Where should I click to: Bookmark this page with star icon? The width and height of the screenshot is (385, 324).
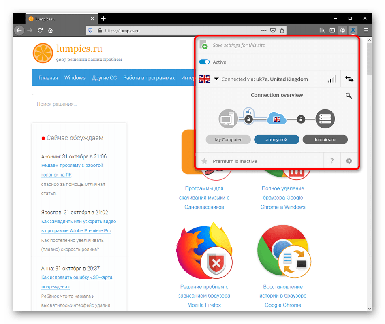coord(282,30)
